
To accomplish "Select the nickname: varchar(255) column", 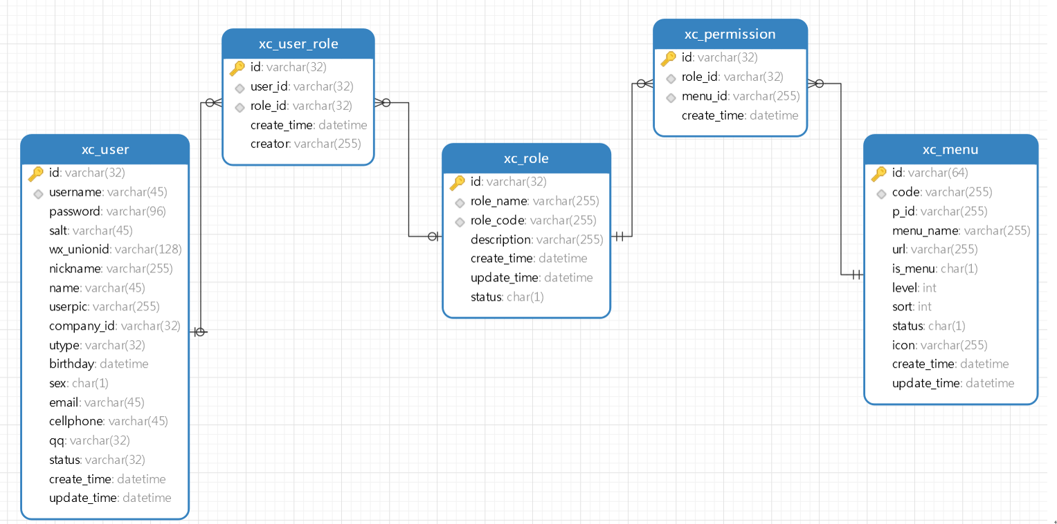I will [111, 268].
